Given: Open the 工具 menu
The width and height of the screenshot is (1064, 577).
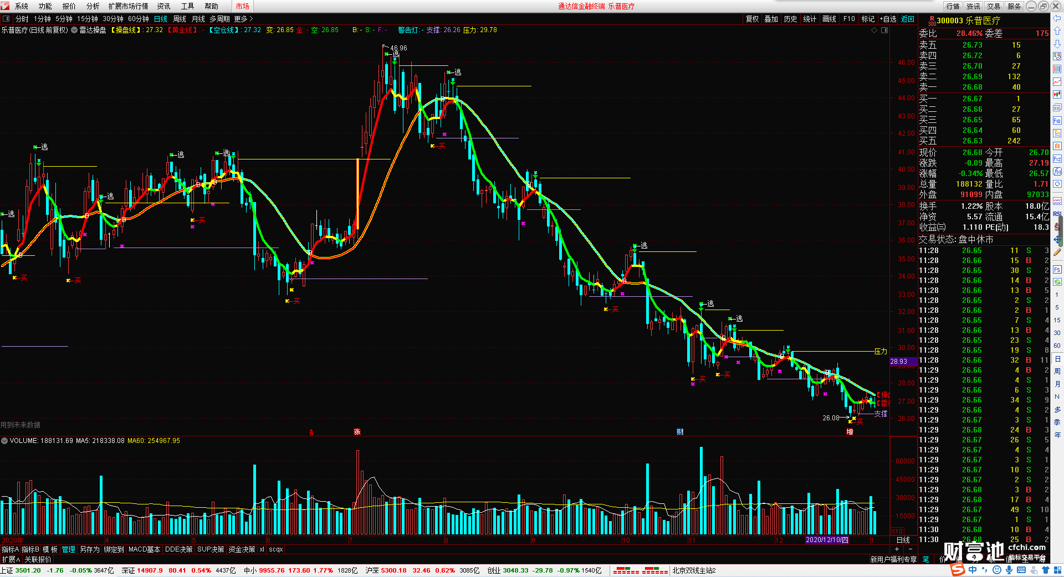Looking at the screenshot, I should point(188,6).
